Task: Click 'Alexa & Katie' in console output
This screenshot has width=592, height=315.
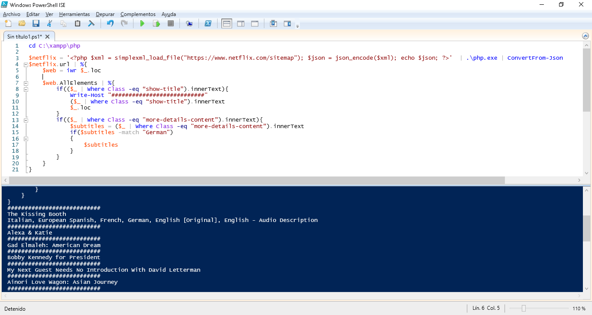Action: (x=30, y=233)
